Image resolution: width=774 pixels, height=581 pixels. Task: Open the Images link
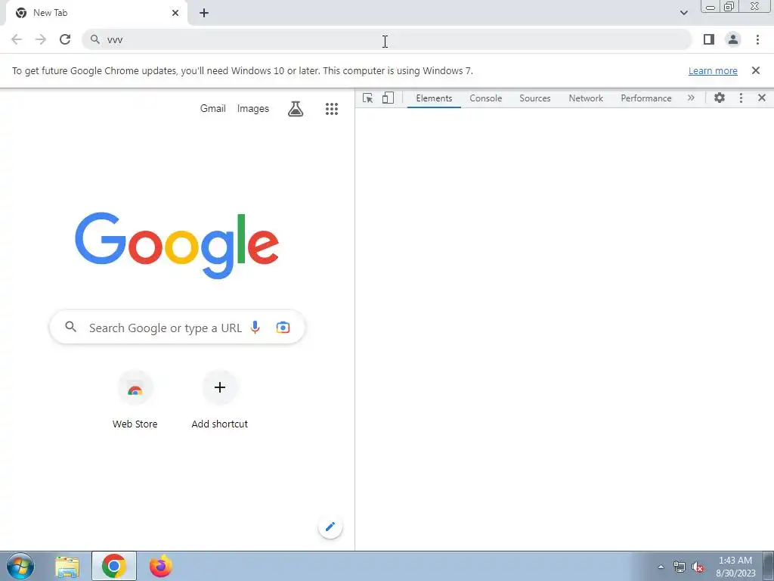click(253, 108)
